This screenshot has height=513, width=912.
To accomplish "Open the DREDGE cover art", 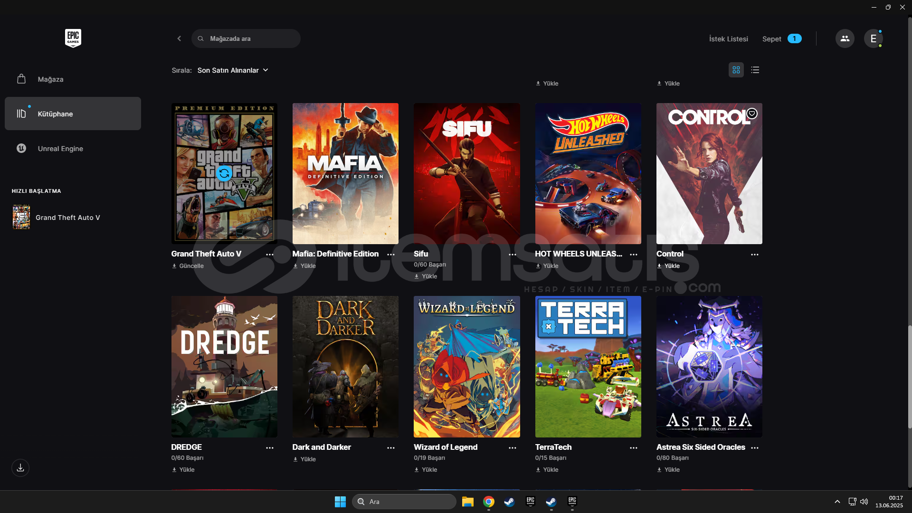I will (x=224, y=366).
